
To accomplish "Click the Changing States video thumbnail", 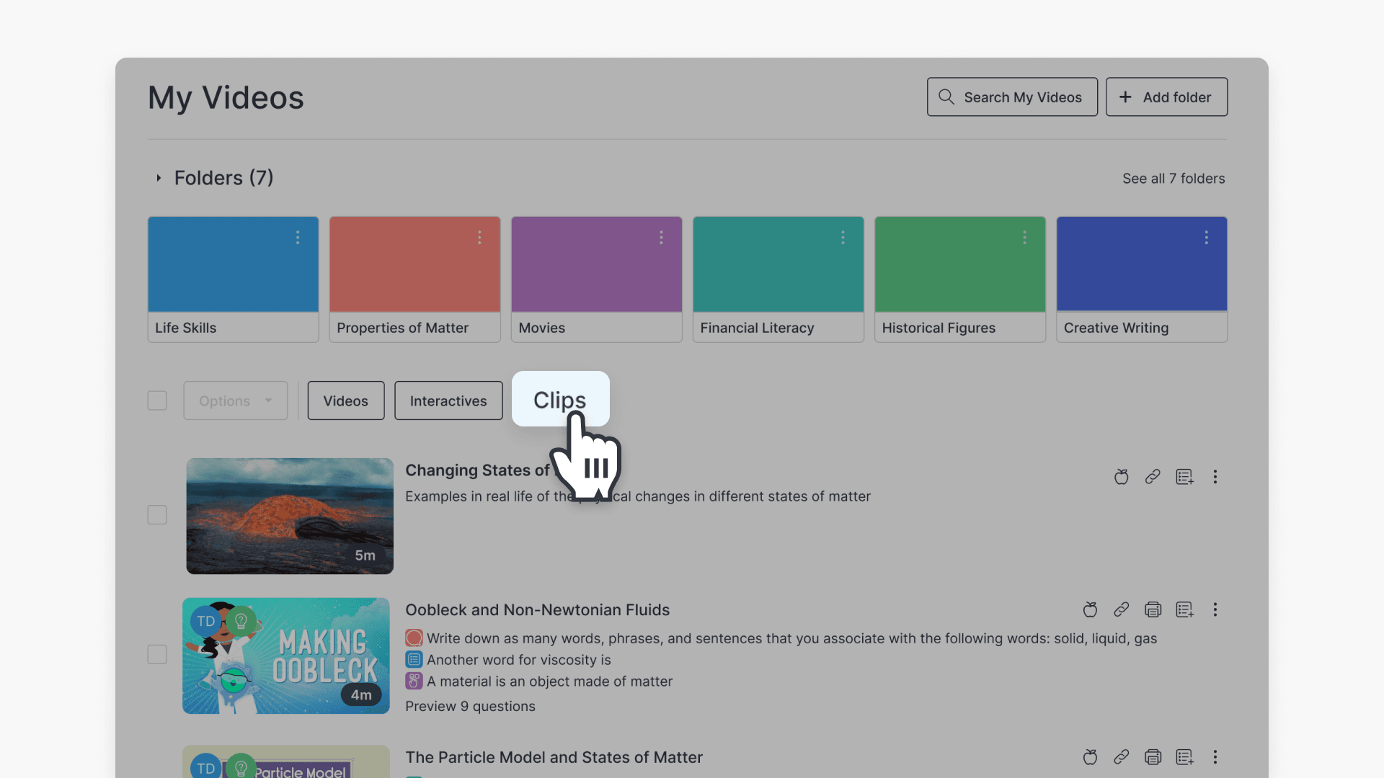I will pyautogui.click(x=289, y=516).
